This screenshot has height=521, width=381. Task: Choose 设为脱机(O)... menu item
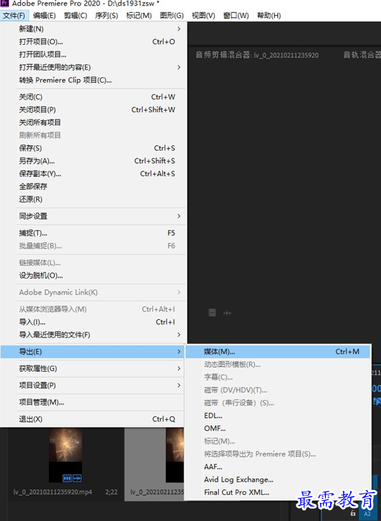pyautogui.click(x=93, y=275)
